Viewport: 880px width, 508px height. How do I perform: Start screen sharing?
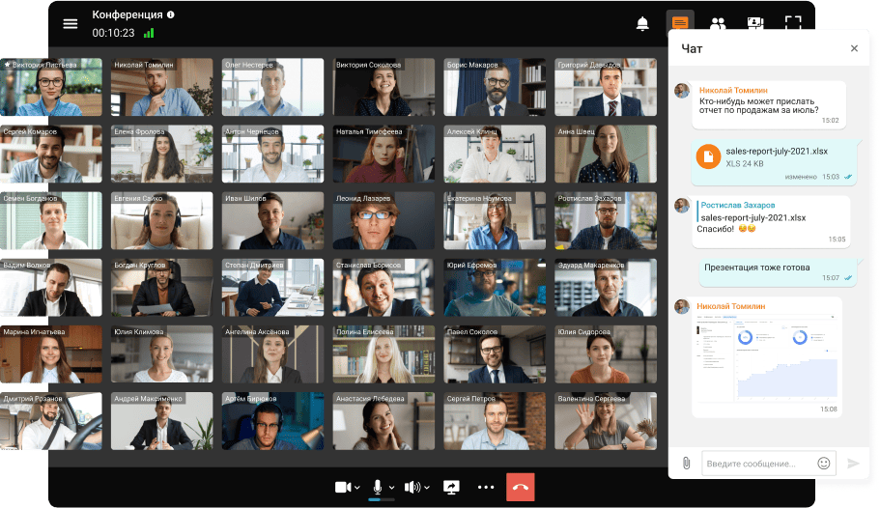[x=451, y=487]
